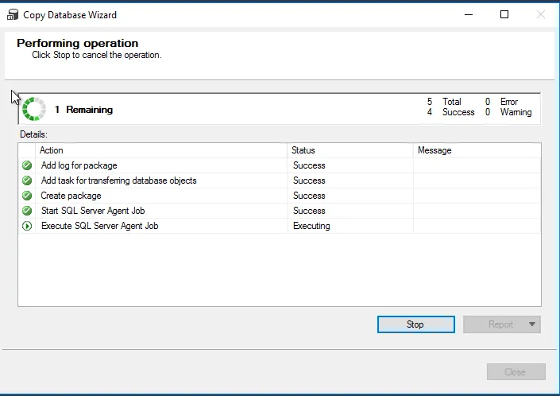Select the Add log for package row
Screen dimensions: 560x396
[x=79, y=165]
